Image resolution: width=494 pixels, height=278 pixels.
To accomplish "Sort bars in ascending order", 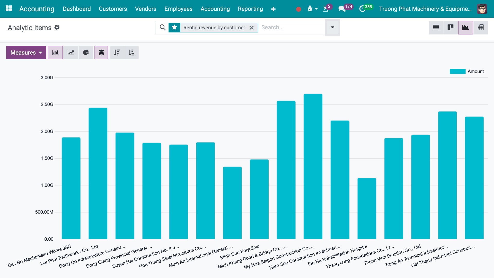I will [x=131, y=53].
